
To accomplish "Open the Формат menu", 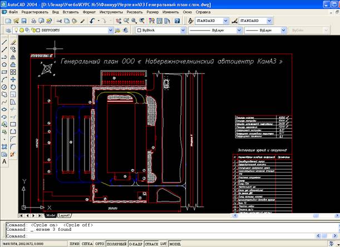I will 89,12.
